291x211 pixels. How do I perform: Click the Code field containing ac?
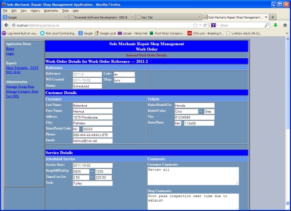[124, 74]
